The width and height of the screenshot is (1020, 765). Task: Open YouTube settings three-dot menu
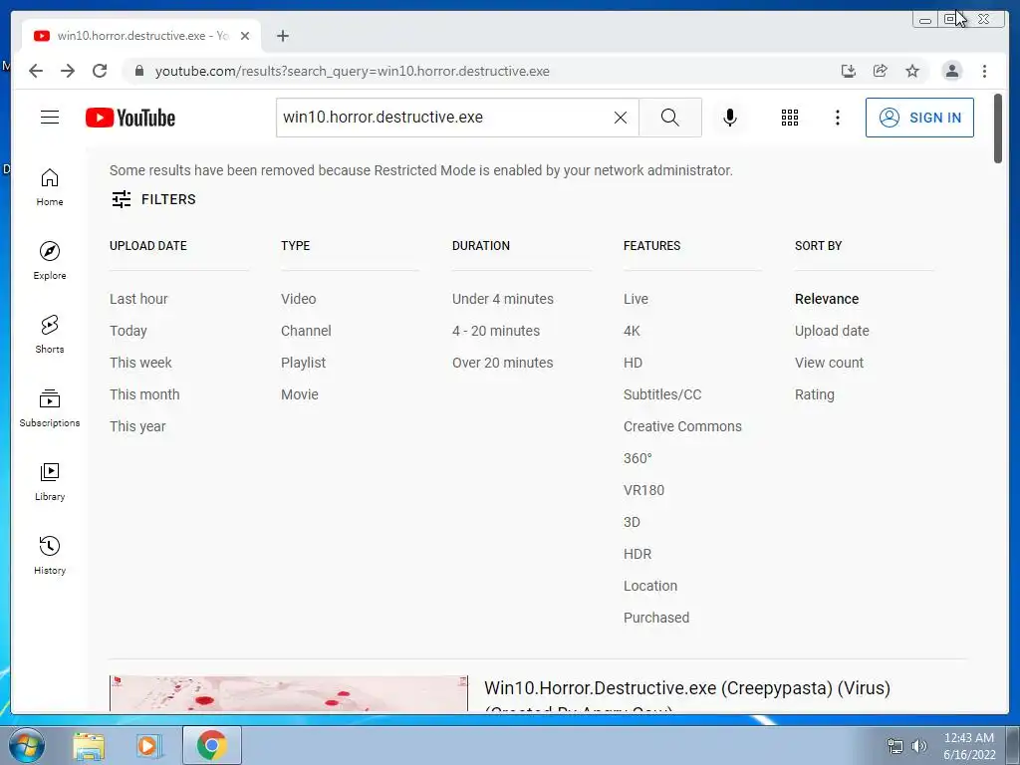(x=837, y=118)
